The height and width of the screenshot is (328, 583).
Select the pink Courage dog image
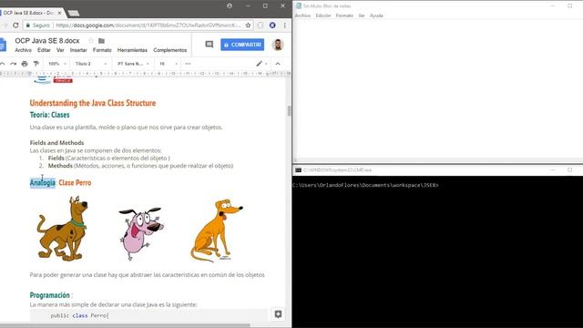tap(141, 233)
